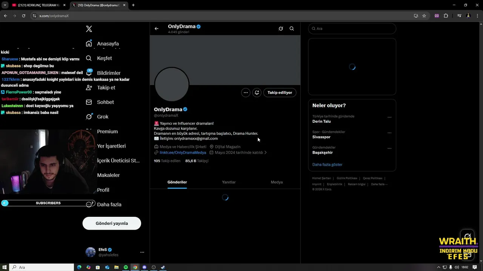
Task: Bookmark this page with star icon
Action: (x=424, y=16)
